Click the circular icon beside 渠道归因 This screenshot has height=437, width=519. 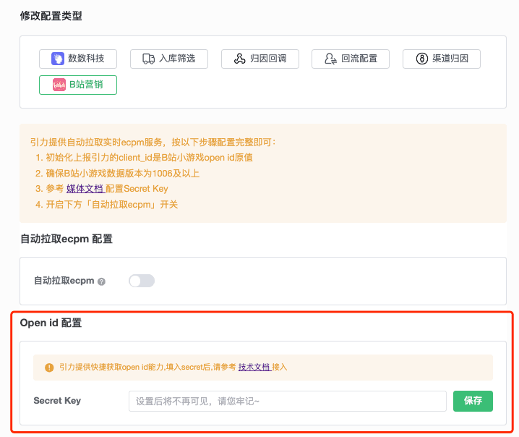(x=421, y=59)
